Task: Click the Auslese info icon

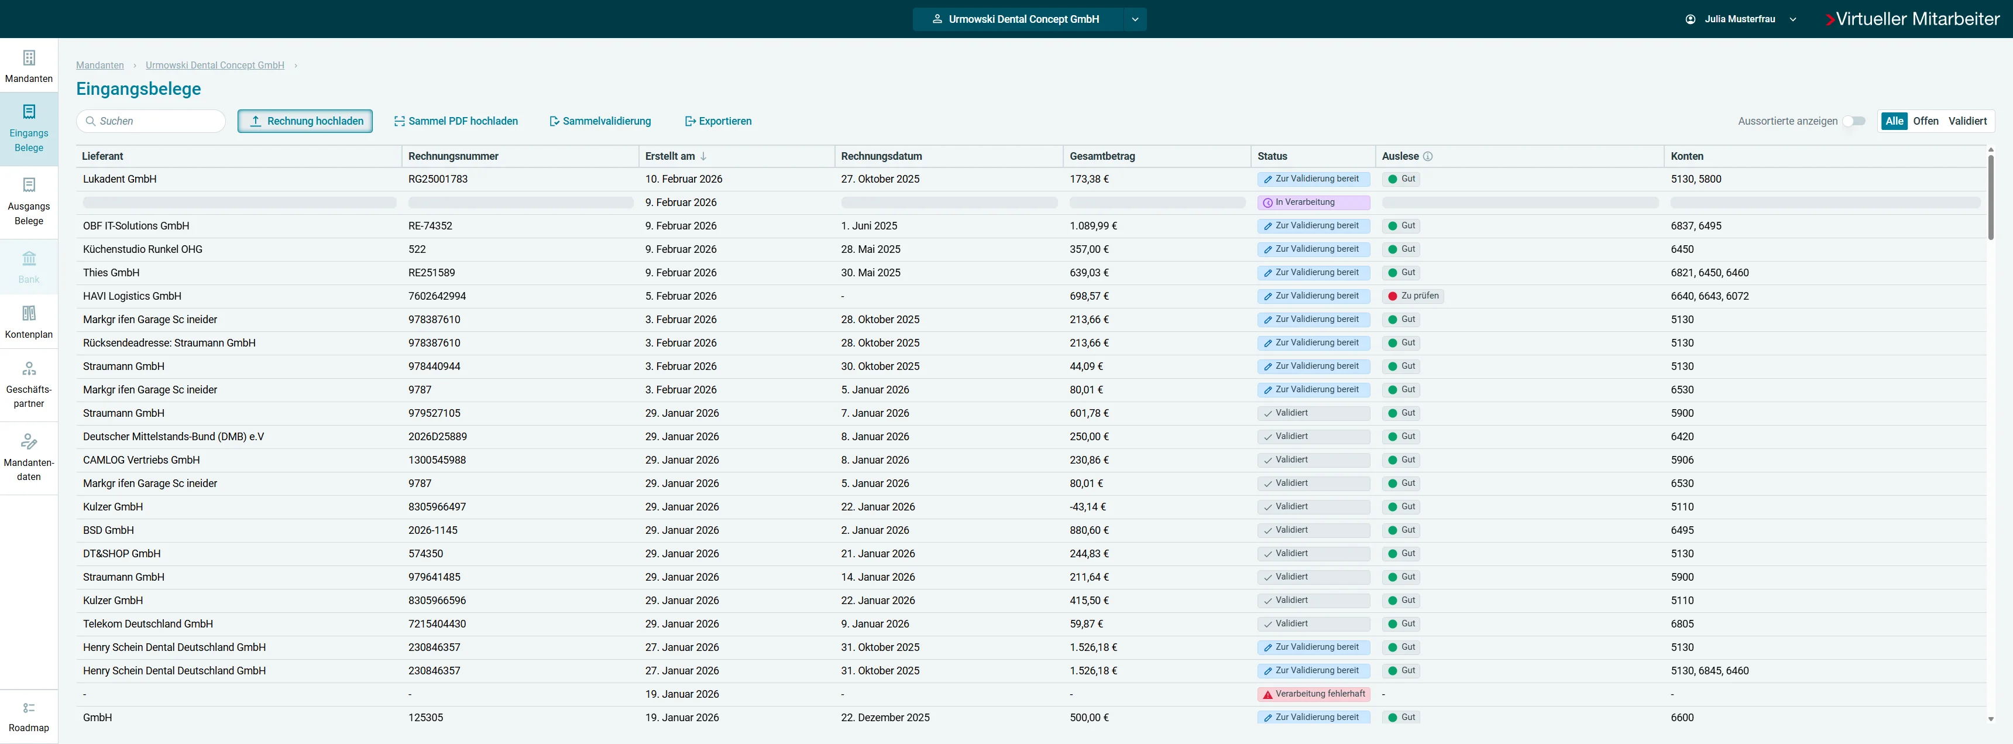Action: [1428, 156]
